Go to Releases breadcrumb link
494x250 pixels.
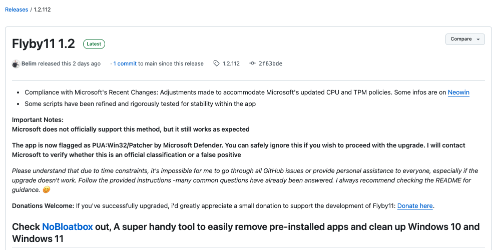pyautogui.click(x=17, y=9)
